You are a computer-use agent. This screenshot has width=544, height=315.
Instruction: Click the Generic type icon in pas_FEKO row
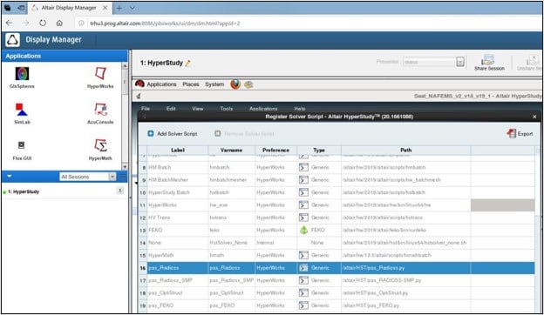click(x=303, y=305)
